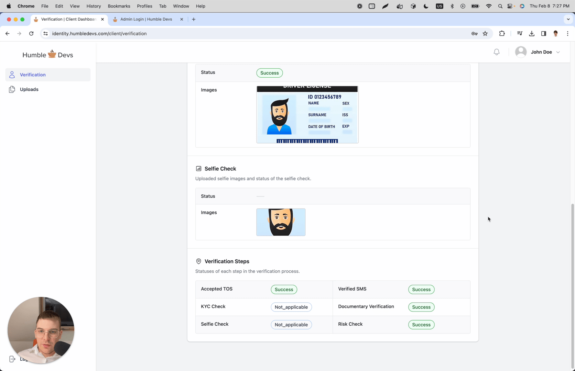Click John Doe's profile avatar

521,52
